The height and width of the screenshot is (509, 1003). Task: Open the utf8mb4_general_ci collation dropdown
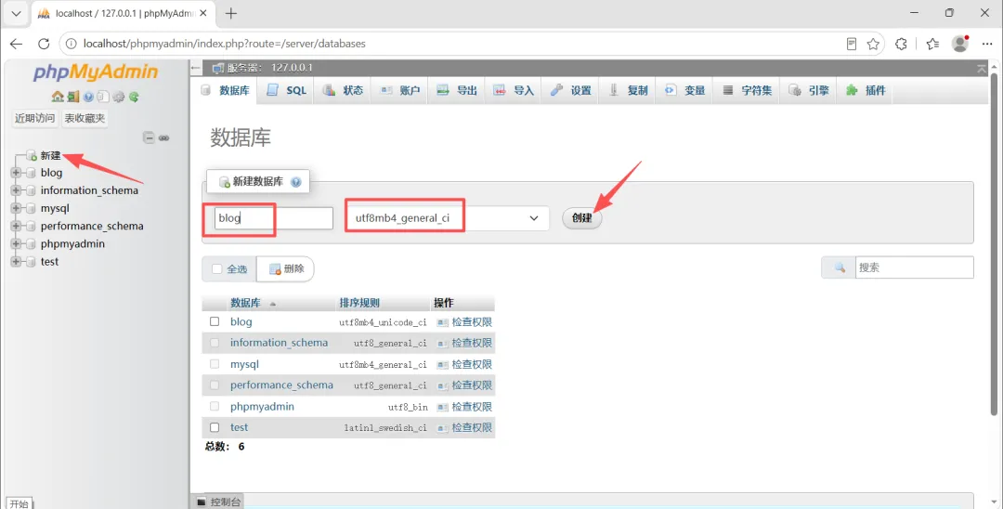click(x=447, y=218)
